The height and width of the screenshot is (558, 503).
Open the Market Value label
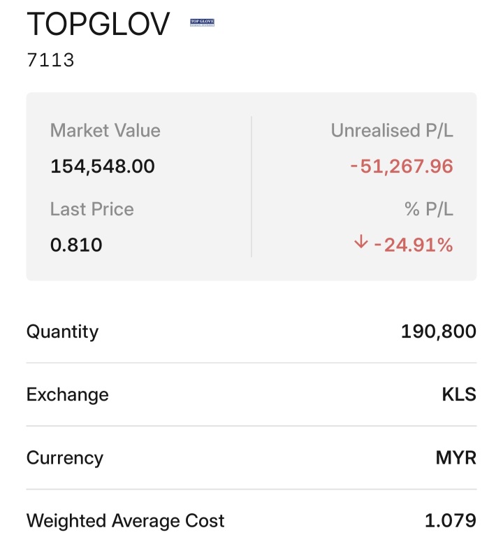(105, 130)
